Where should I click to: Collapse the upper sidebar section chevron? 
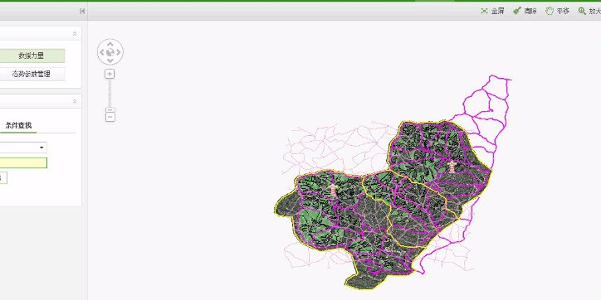(x=75, y=34)
